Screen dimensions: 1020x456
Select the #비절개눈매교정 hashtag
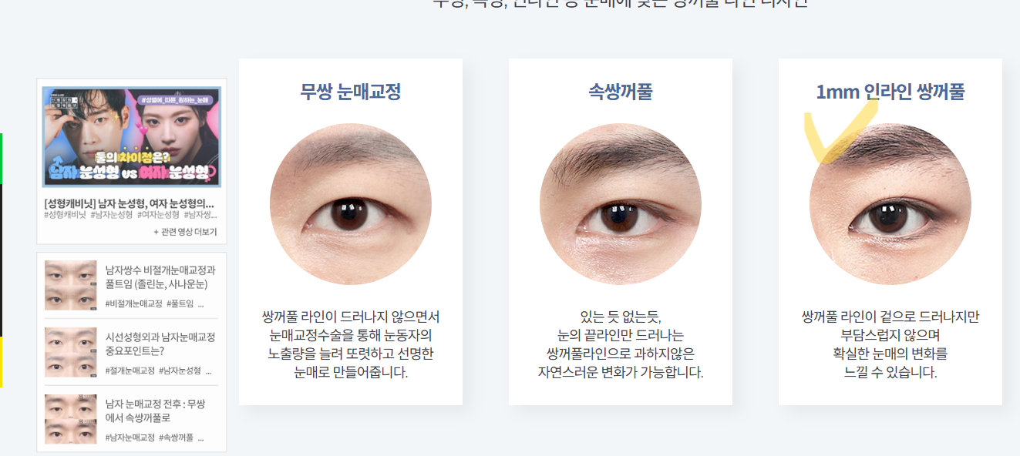pyautogui.click(x=133, y=304)
